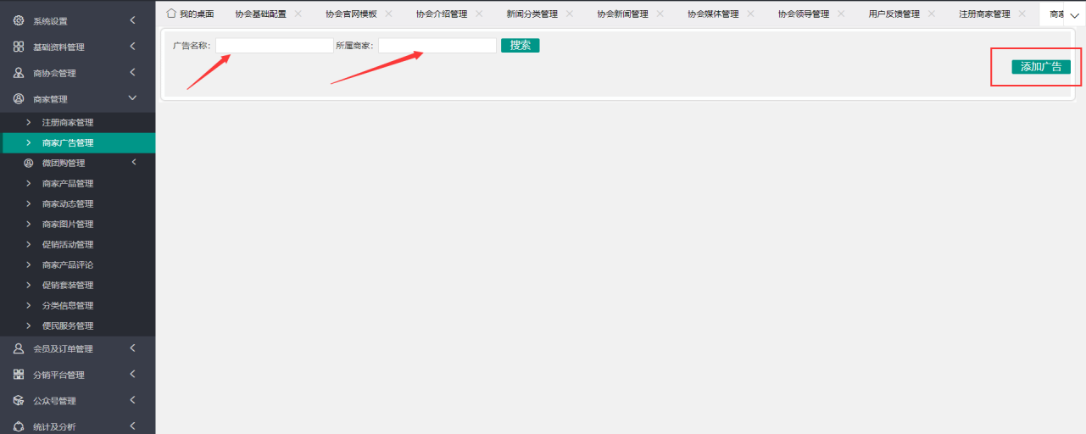
Task: Expand the 微团购管理 submenu chevron
Action: point(133,163)
